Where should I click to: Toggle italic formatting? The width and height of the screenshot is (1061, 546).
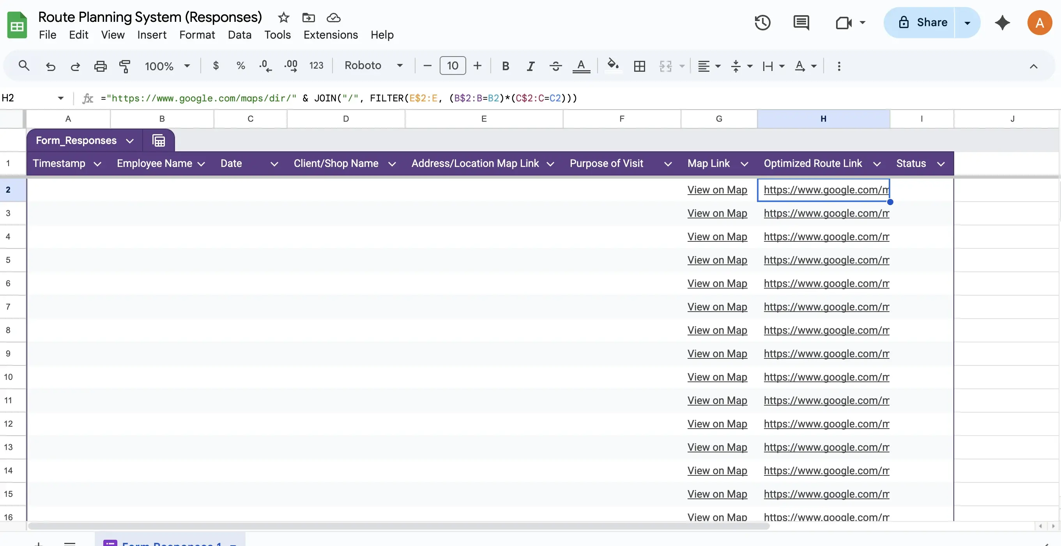click(530, 66)
